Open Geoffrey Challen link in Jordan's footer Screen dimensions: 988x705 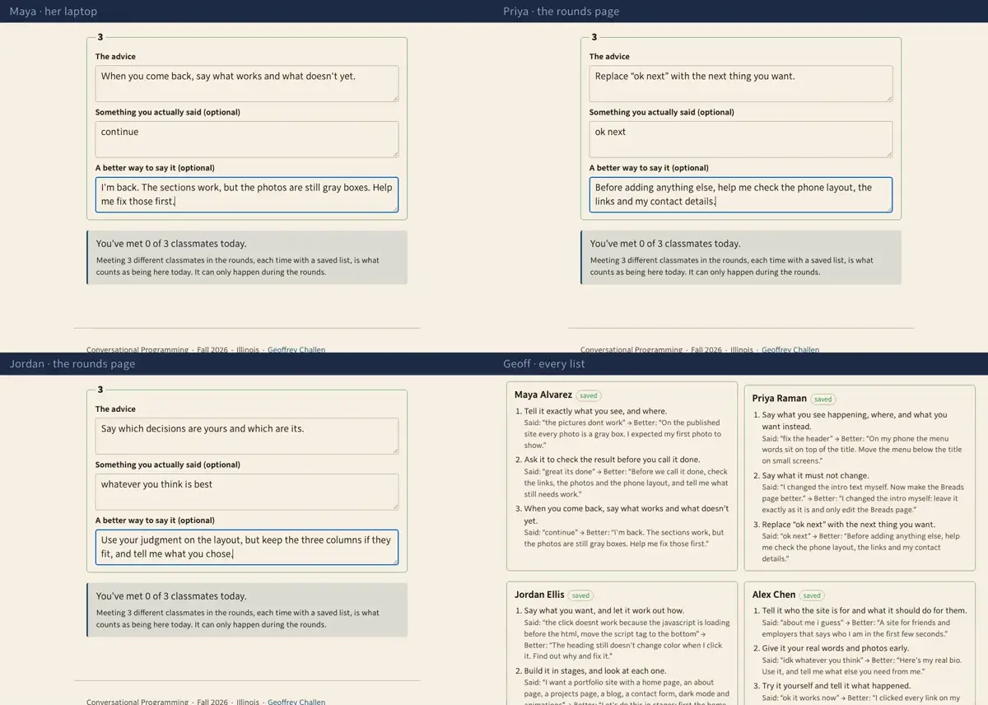pos(296,702)
